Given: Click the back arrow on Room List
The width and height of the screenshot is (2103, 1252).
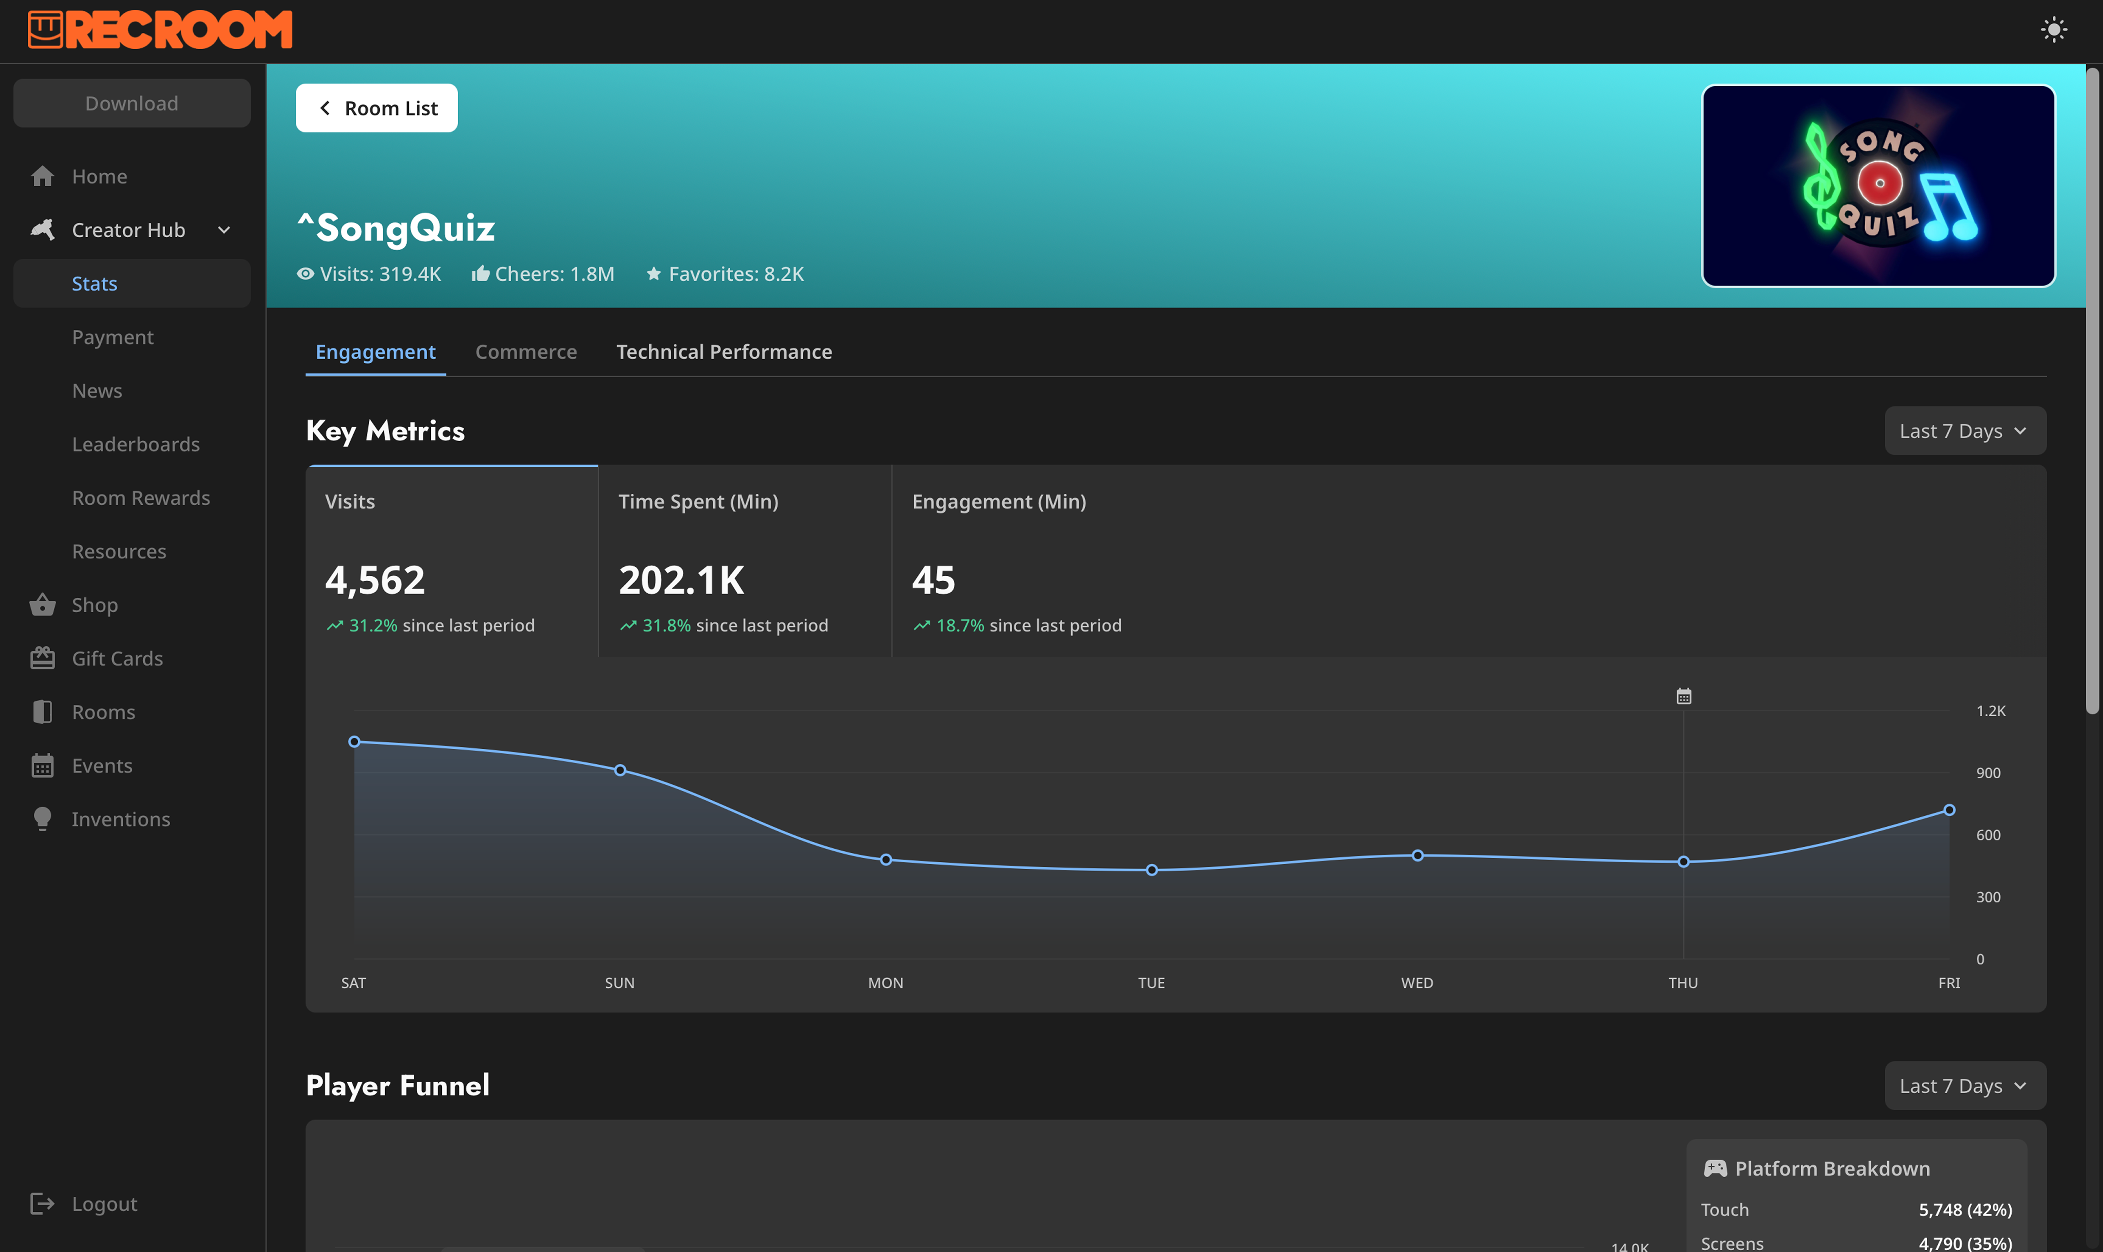Looking at the screenshot, I should [x=325, y=108].
